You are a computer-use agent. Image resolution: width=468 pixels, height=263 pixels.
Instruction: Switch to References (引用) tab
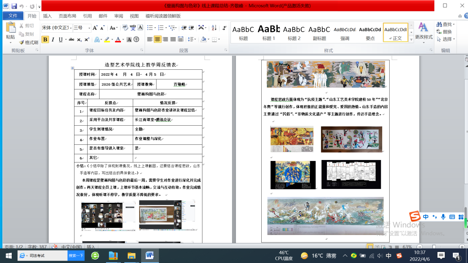pyautogui.click(x=87, y=16)
